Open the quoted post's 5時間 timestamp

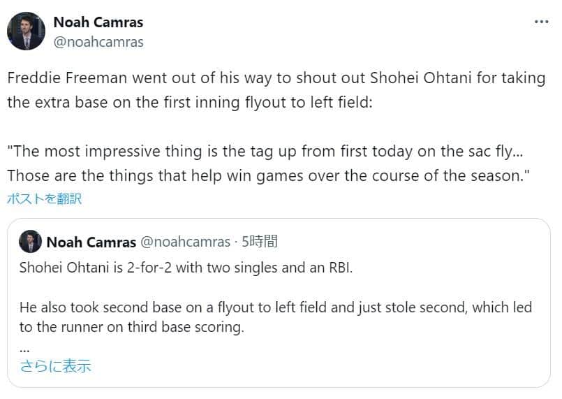click(260, 242)
